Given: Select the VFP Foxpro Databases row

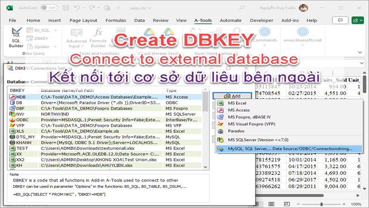Looking at the screenshot, I should point(105,126).
